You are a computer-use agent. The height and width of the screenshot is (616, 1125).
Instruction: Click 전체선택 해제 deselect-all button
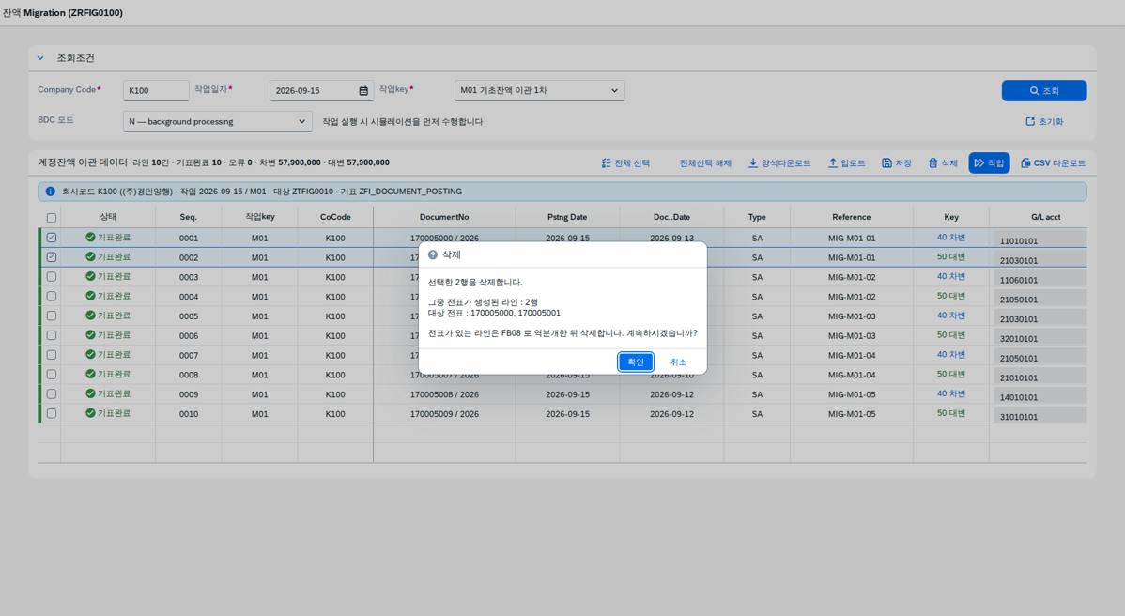tap(704, 162)
